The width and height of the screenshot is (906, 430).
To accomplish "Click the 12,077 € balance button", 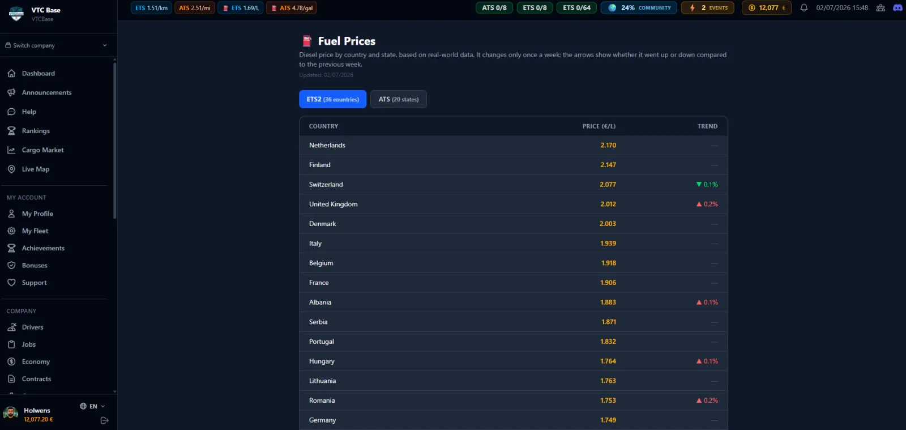I will (x=767, y=8).
